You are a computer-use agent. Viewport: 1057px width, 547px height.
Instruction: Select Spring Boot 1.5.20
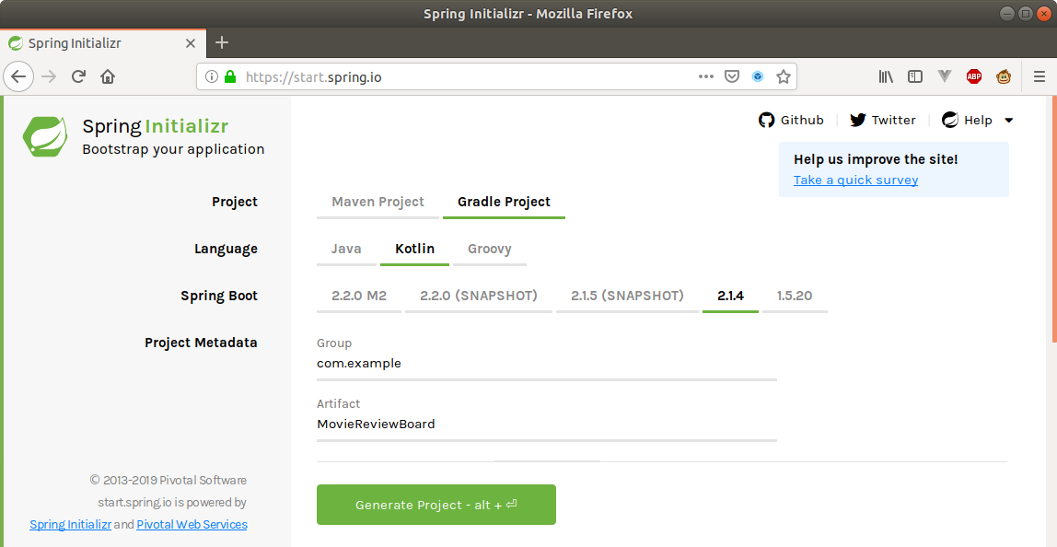click(795, 297)
